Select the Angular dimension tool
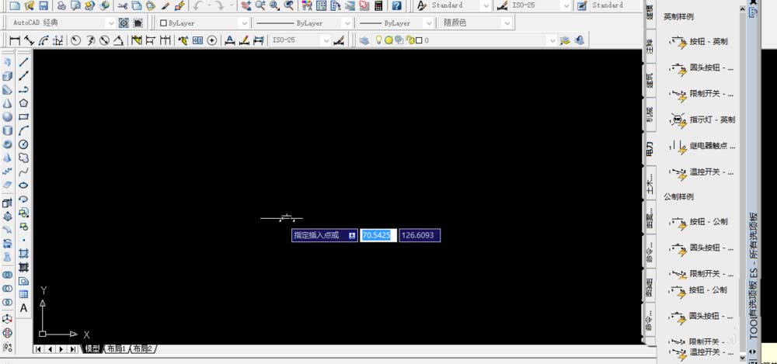 point(118,40)
